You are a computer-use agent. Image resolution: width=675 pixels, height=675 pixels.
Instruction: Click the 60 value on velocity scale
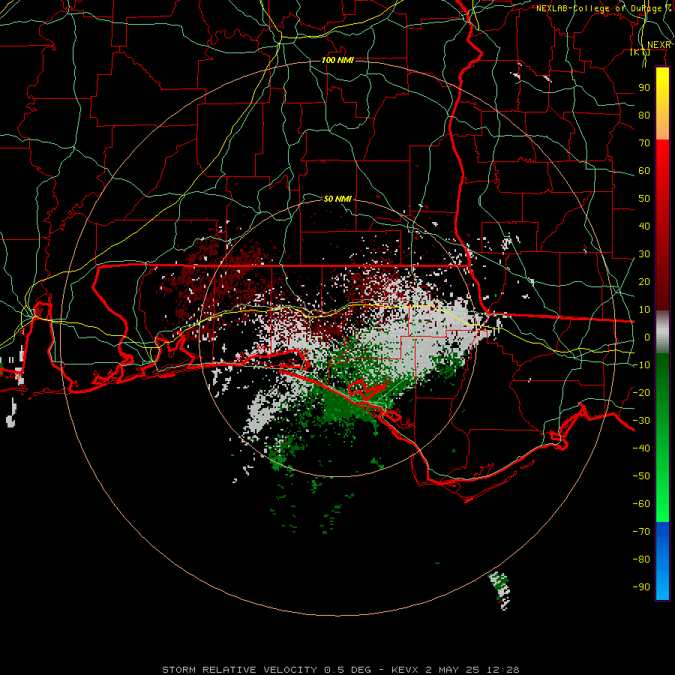pos(644,171)
